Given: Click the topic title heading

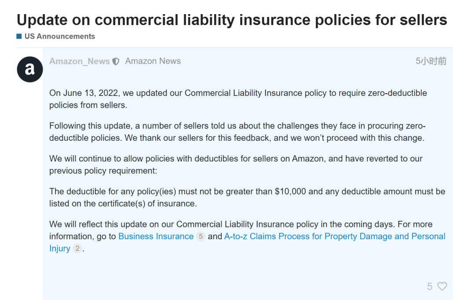Looking at the screenshot, I should click(232, 20).
